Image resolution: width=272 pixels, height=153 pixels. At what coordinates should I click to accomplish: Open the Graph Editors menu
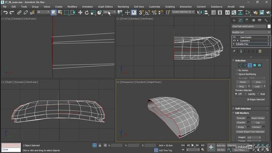(x=105, y=7)
